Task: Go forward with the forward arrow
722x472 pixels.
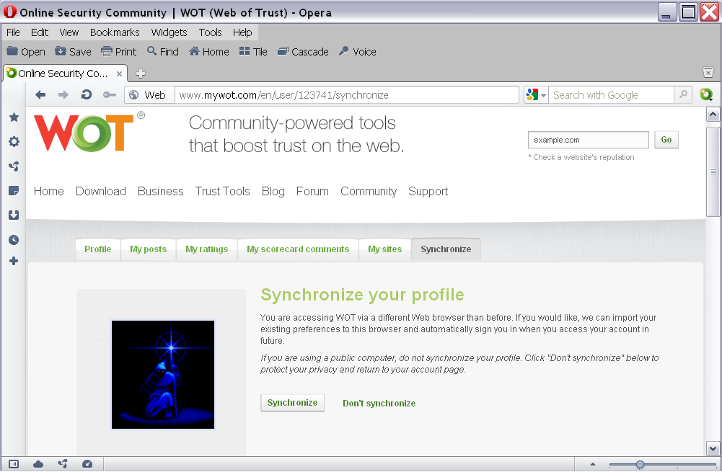Action: click(63, 95)
